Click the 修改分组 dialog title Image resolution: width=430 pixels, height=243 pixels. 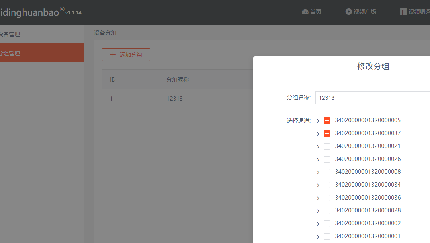click(373, 66)
